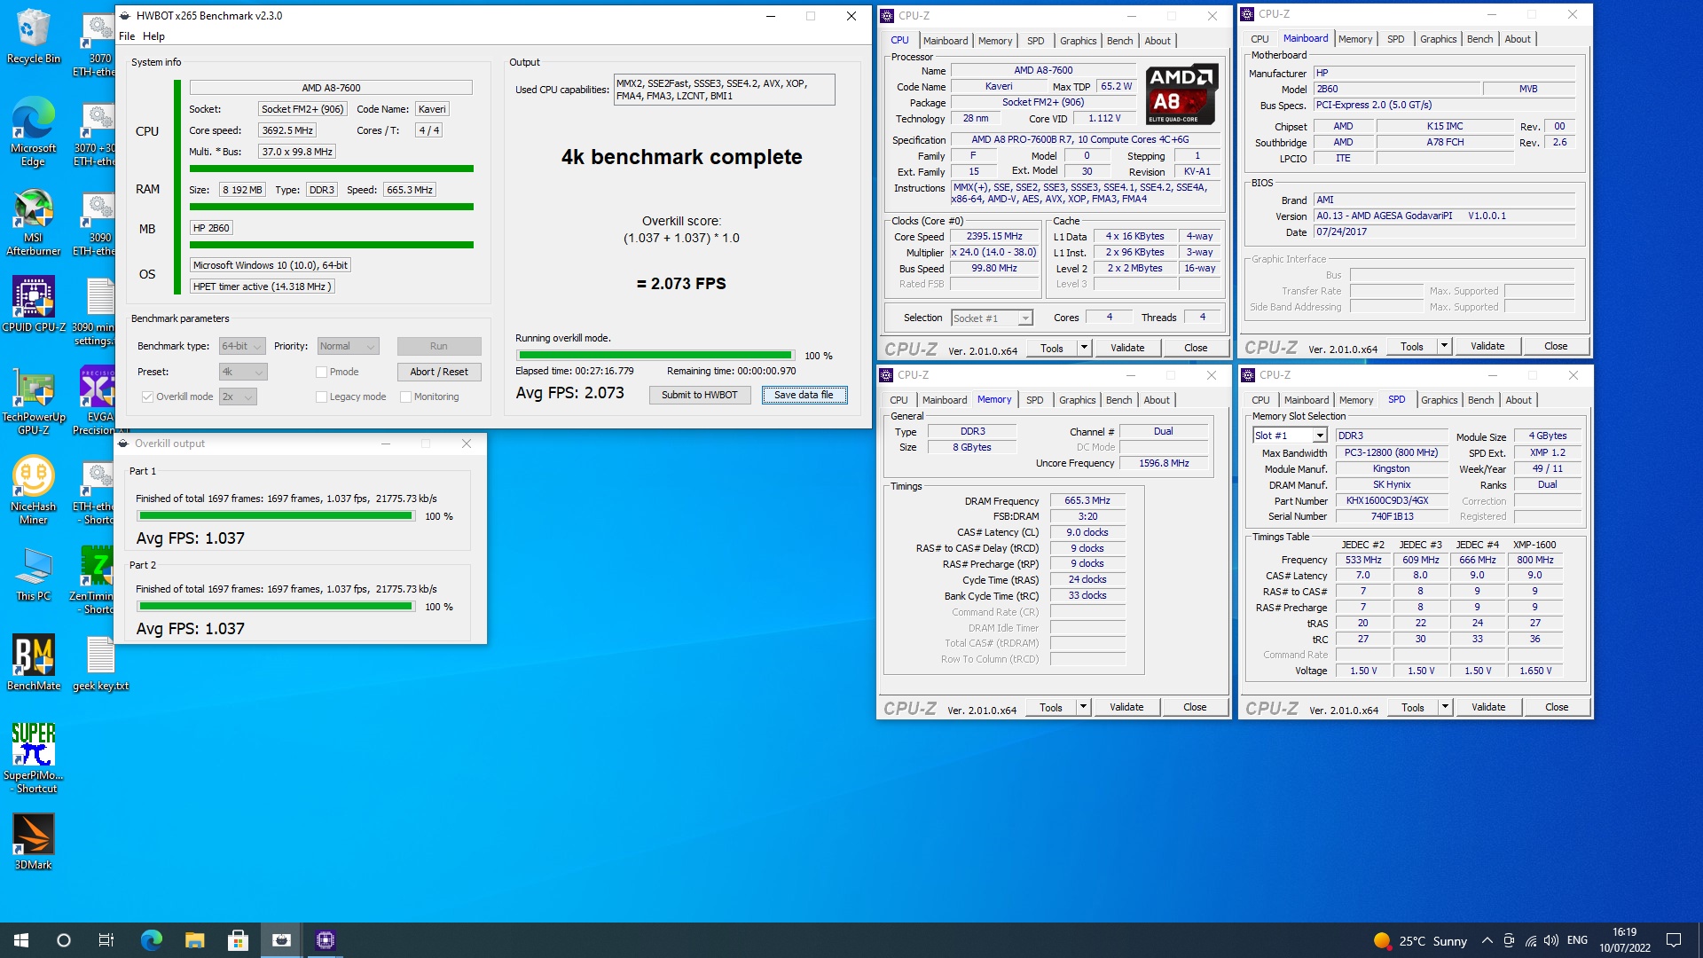Open TechPowerUp GPU-Z desktop icon
This screenshot has width=1703, height=958.
pos(33,401)
